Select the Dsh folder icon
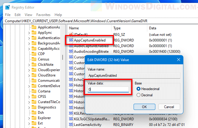 (x=34, y=113)
